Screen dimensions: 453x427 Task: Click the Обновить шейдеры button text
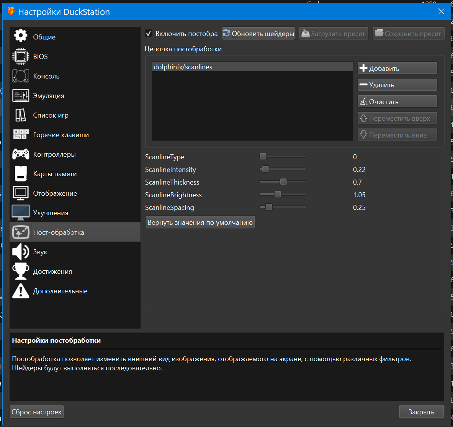[263, 34]
